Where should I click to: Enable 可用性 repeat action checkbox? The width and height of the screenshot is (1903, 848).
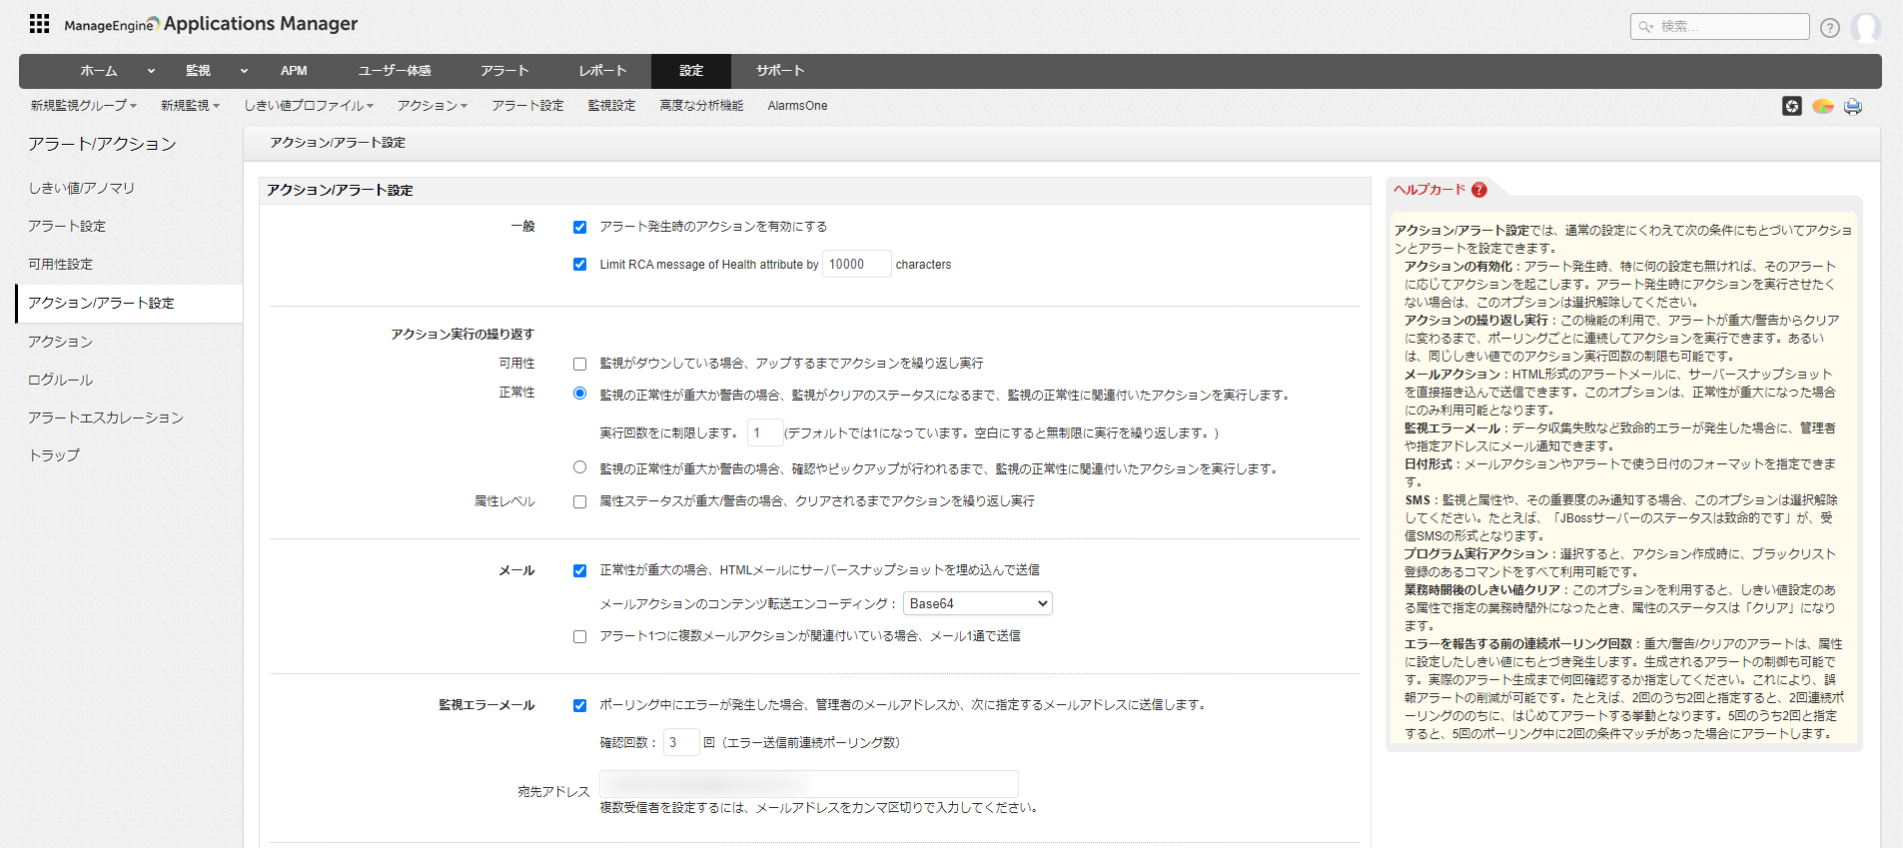pos(579,364)
